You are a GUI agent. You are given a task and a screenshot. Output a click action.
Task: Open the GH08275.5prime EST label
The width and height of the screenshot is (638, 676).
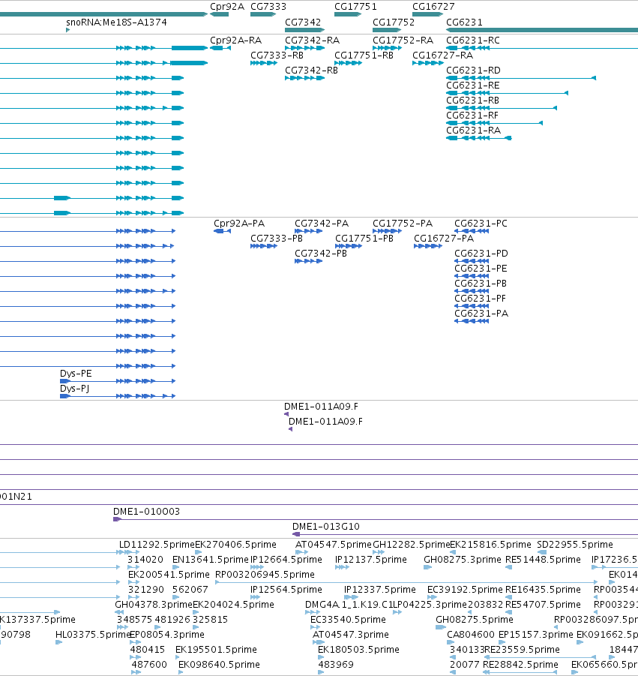(475, 620)
